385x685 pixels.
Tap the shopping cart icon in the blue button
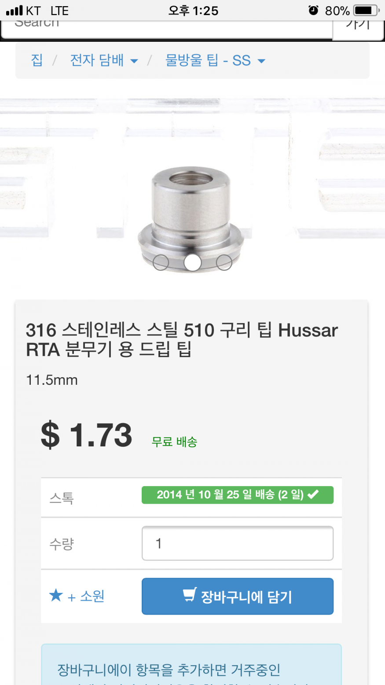point(190,595)
